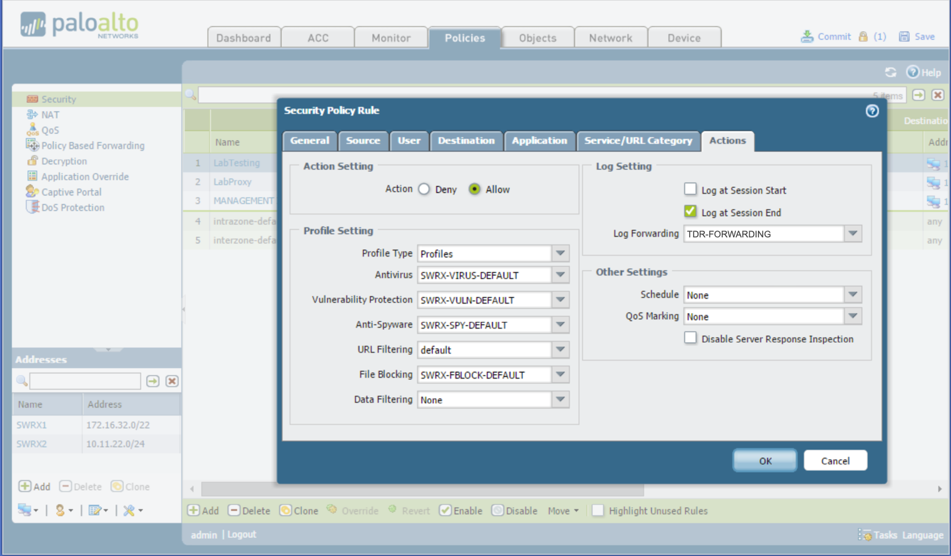951x556 pixels.
Task: Open the Objects main tab
Action: [x=537, y=37]
